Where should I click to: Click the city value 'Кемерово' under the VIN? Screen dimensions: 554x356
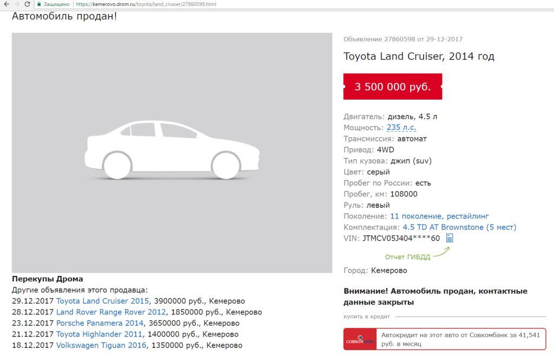(x=389, y=271)
